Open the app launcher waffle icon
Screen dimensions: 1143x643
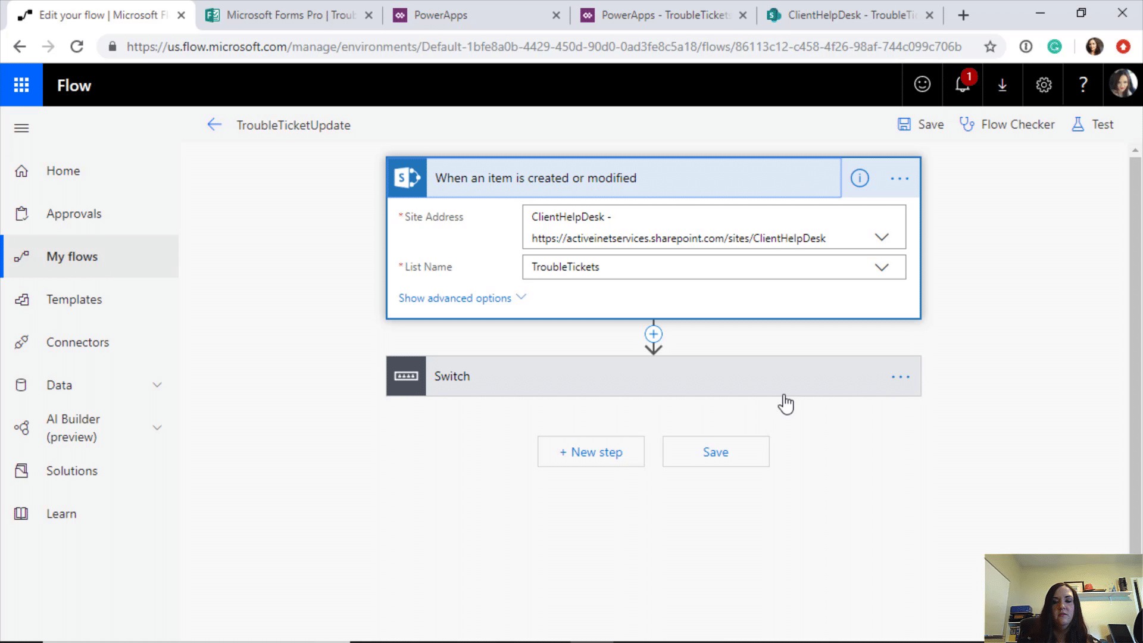[21, 85]
